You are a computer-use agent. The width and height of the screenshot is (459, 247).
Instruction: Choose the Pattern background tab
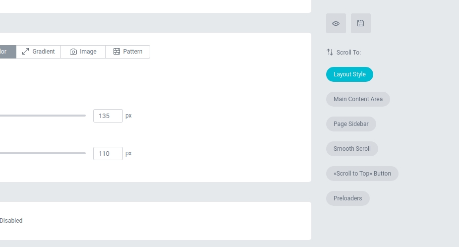[128, 52]
